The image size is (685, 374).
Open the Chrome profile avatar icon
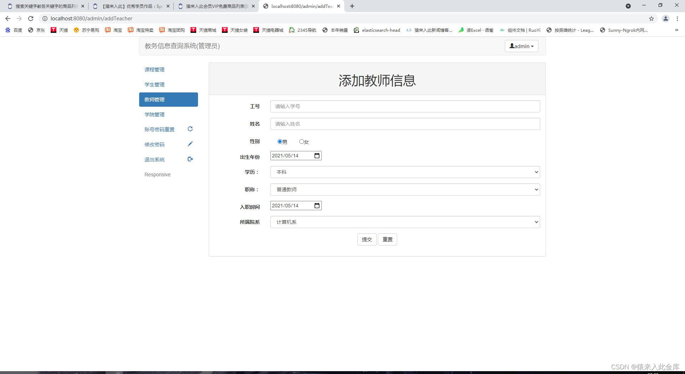665,19
